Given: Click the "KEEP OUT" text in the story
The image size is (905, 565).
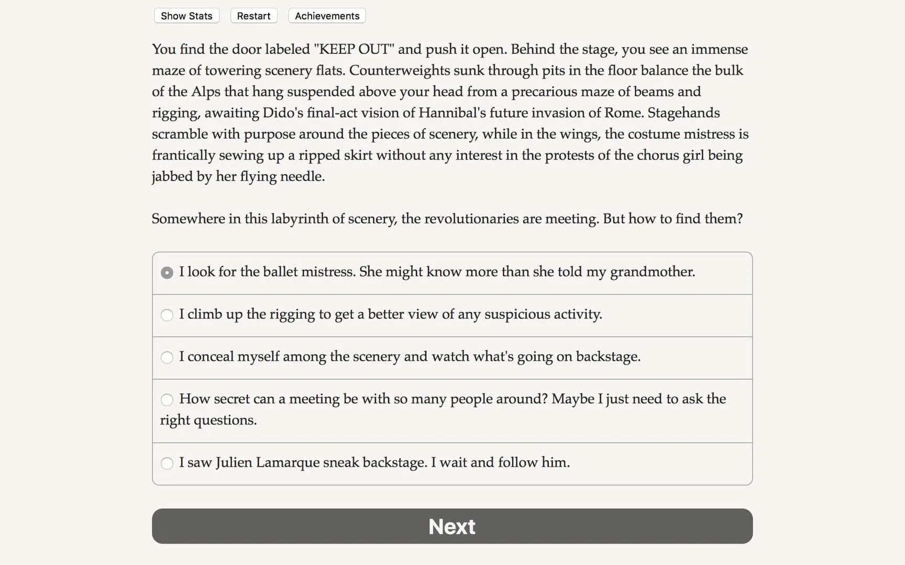Looking at the screenshot, I should pos(355,49).
